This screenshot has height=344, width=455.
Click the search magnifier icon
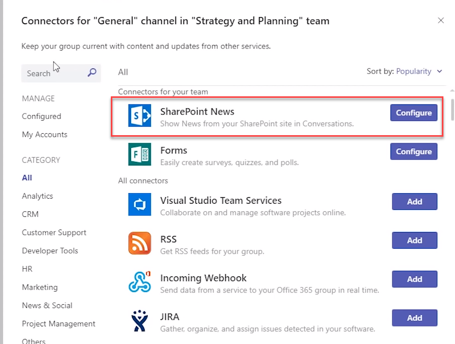click(x=92, y=73)
